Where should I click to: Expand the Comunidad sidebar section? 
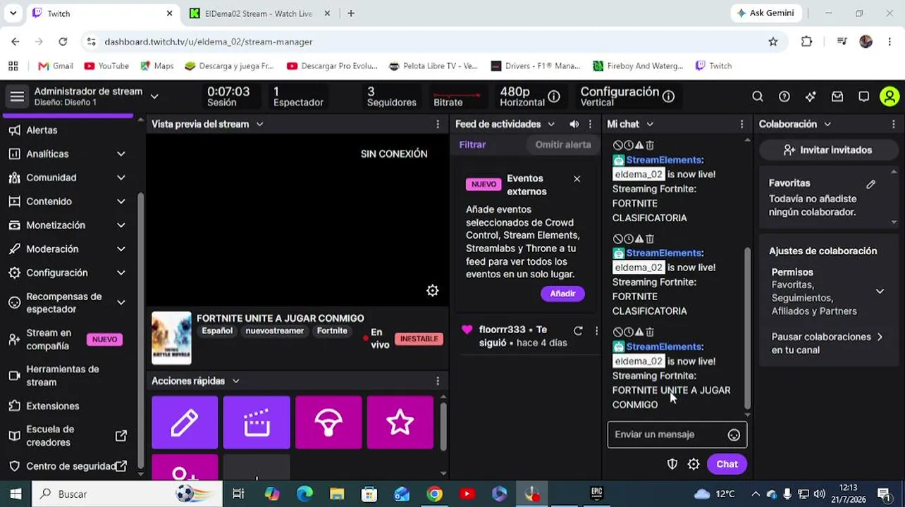(x=121, y=177)
